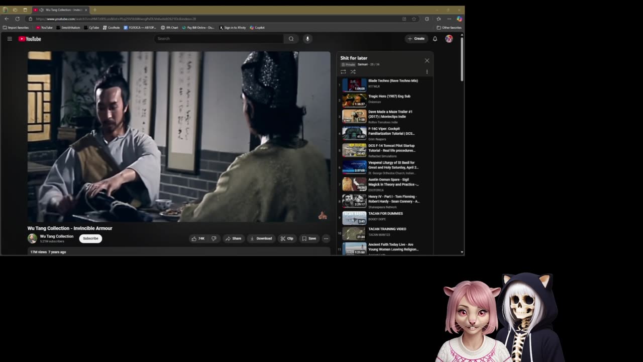Open the YouTube guide hamburger menu
Viewport: 643px width, 362px height.
pos(10,39)
